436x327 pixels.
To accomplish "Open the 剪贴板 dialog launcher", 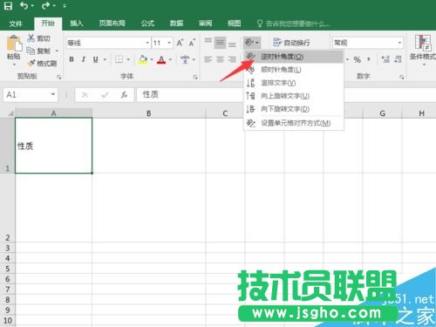I will pos(59,77).
